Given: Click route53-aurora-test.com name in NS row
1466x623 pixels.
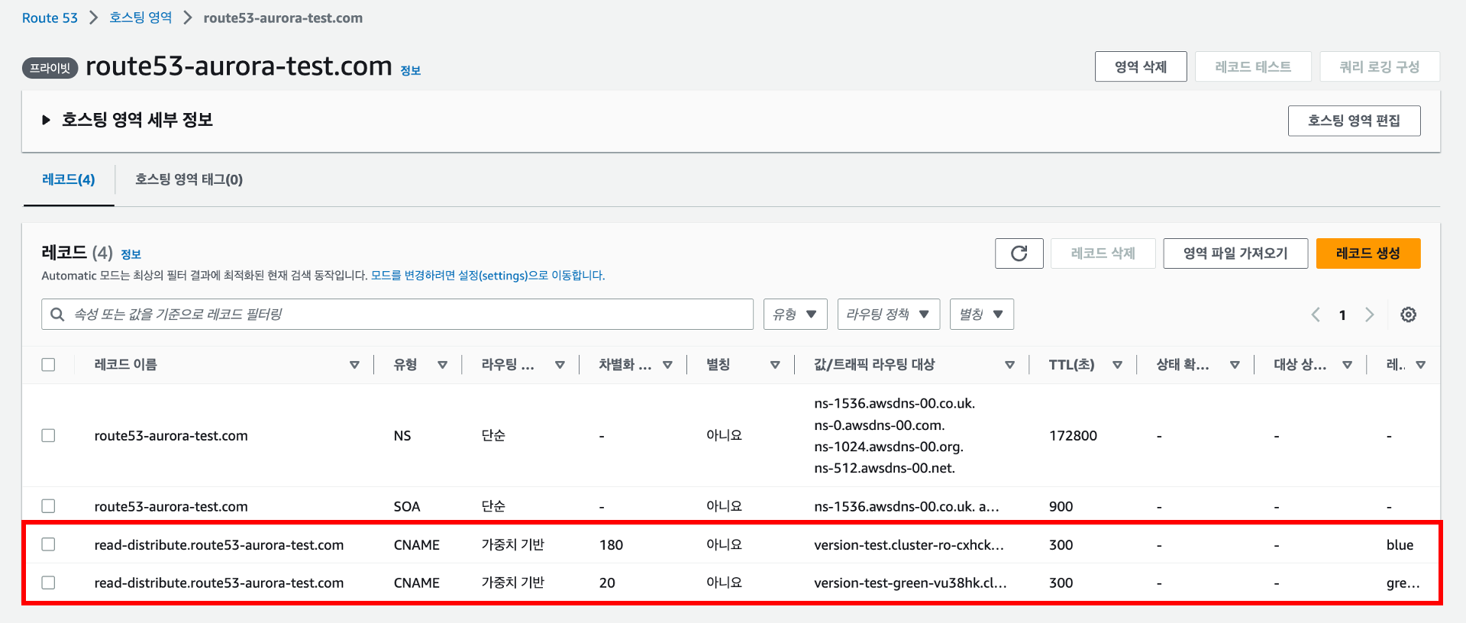Looking at the screenshot, I should pyautogui.click(x=171, y=435).
